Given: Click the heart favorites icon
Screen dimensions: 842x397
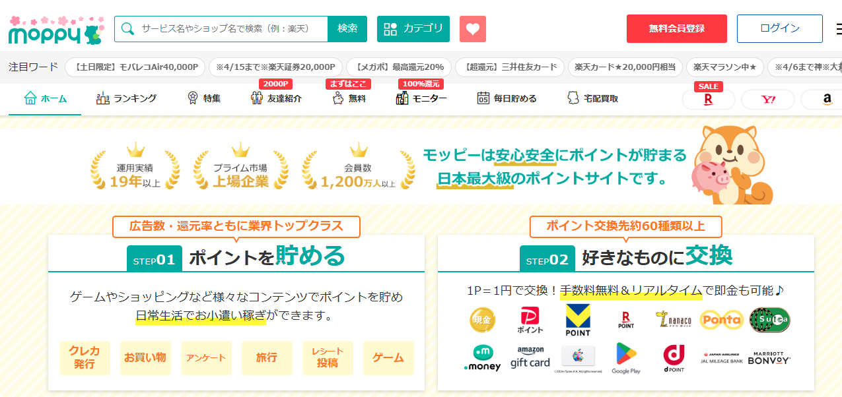Looking at the screenshot, I should pyautogui.click(x=473, y=29).
